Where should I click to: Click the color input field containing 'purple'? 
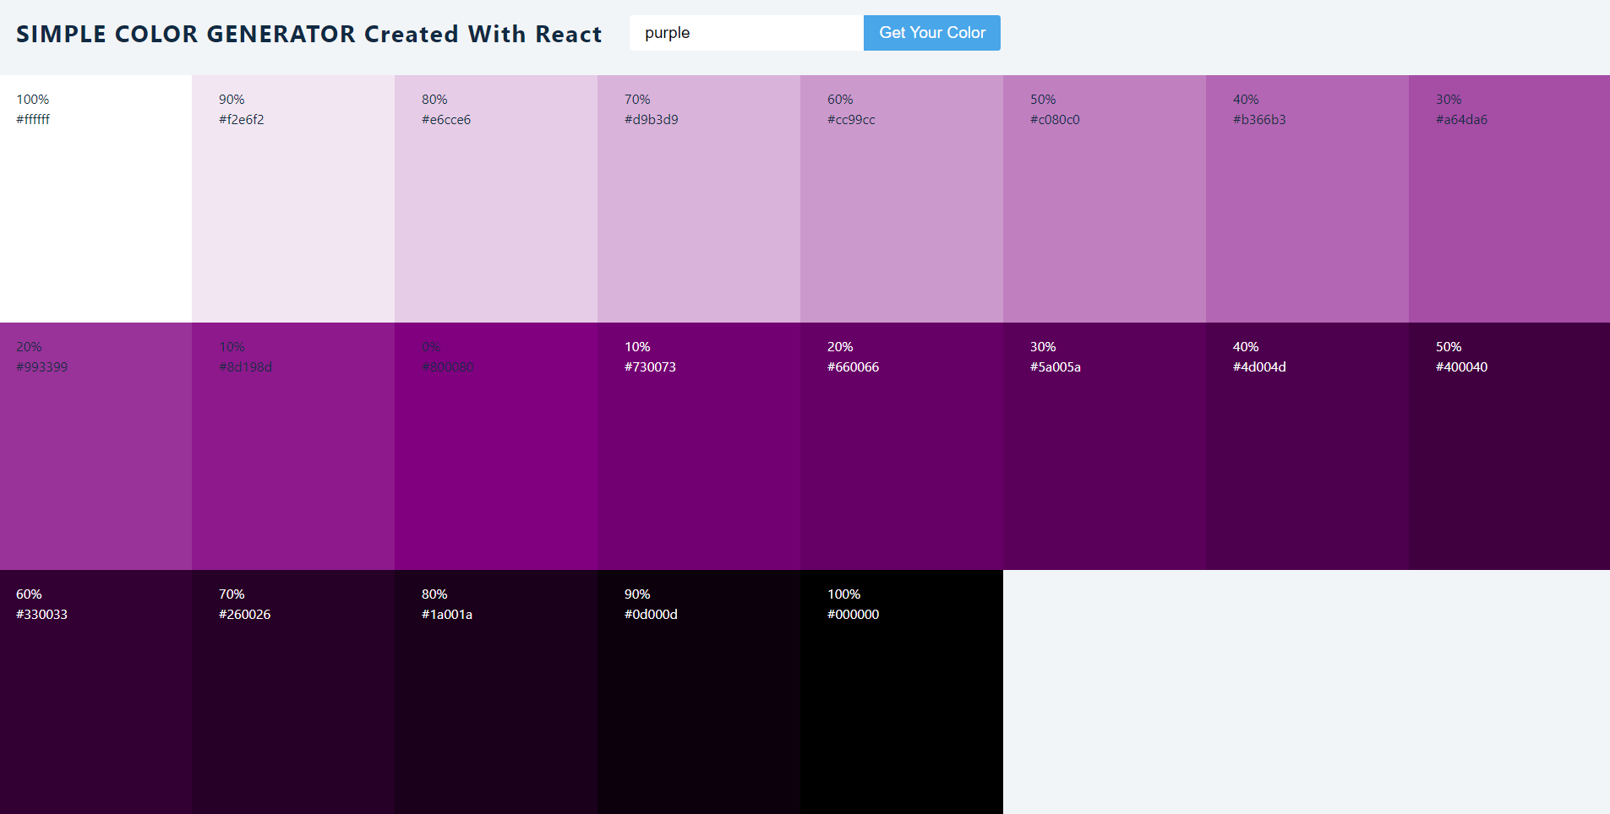pos(746,33)
